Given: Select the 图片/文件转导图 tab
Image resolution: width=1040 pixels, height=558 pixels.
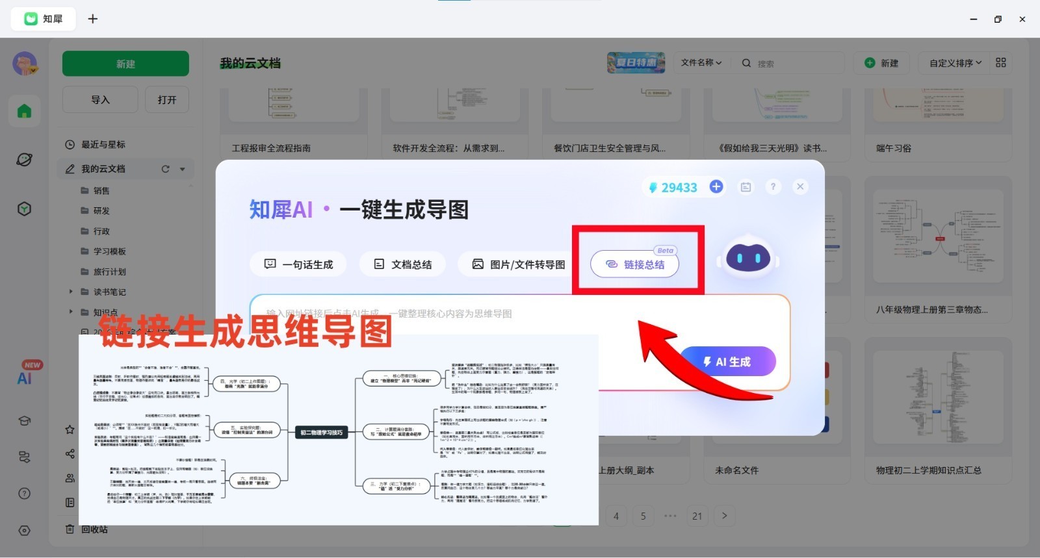Looking at the screenshot, I should [x=518, y=264].
